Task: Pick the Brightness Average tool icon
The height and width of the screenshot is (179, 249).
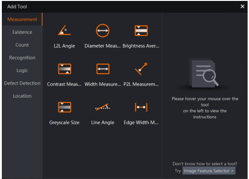Action: [x=141, y=31]
